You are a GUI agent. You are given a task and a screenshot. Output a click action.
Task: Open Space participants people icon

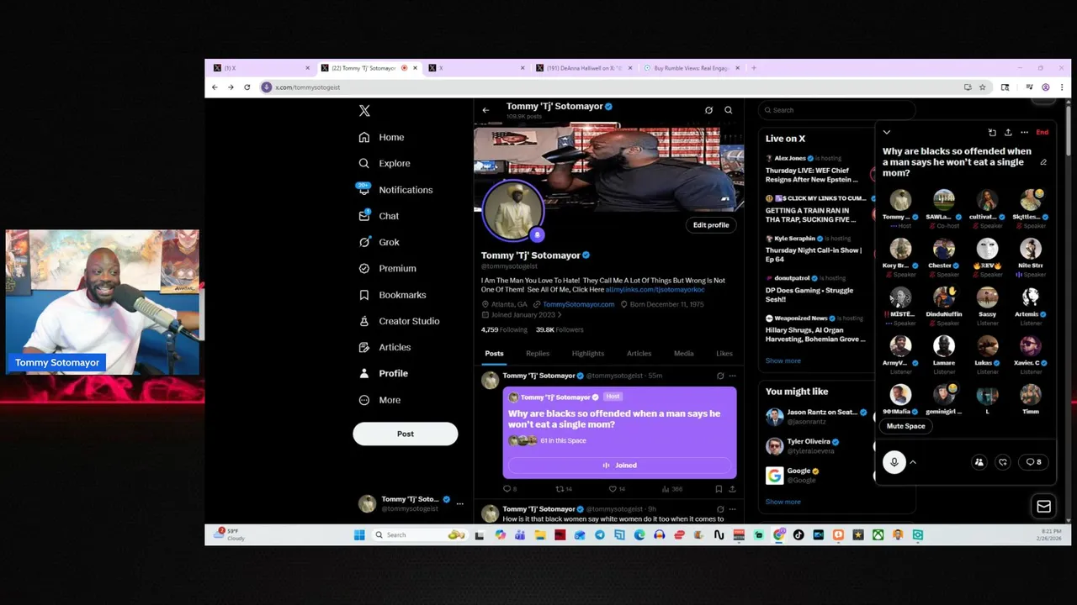click(x=979, y=462)
